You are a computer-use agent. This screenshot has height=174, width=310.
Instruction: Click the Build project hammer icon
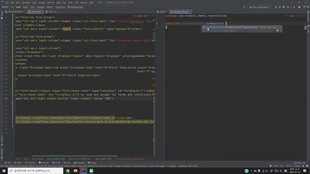[x=244, y=7]
